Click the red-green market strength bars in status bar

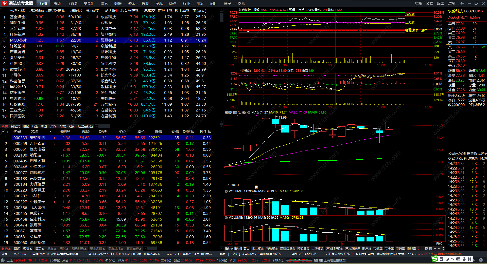tap(299, 260)
